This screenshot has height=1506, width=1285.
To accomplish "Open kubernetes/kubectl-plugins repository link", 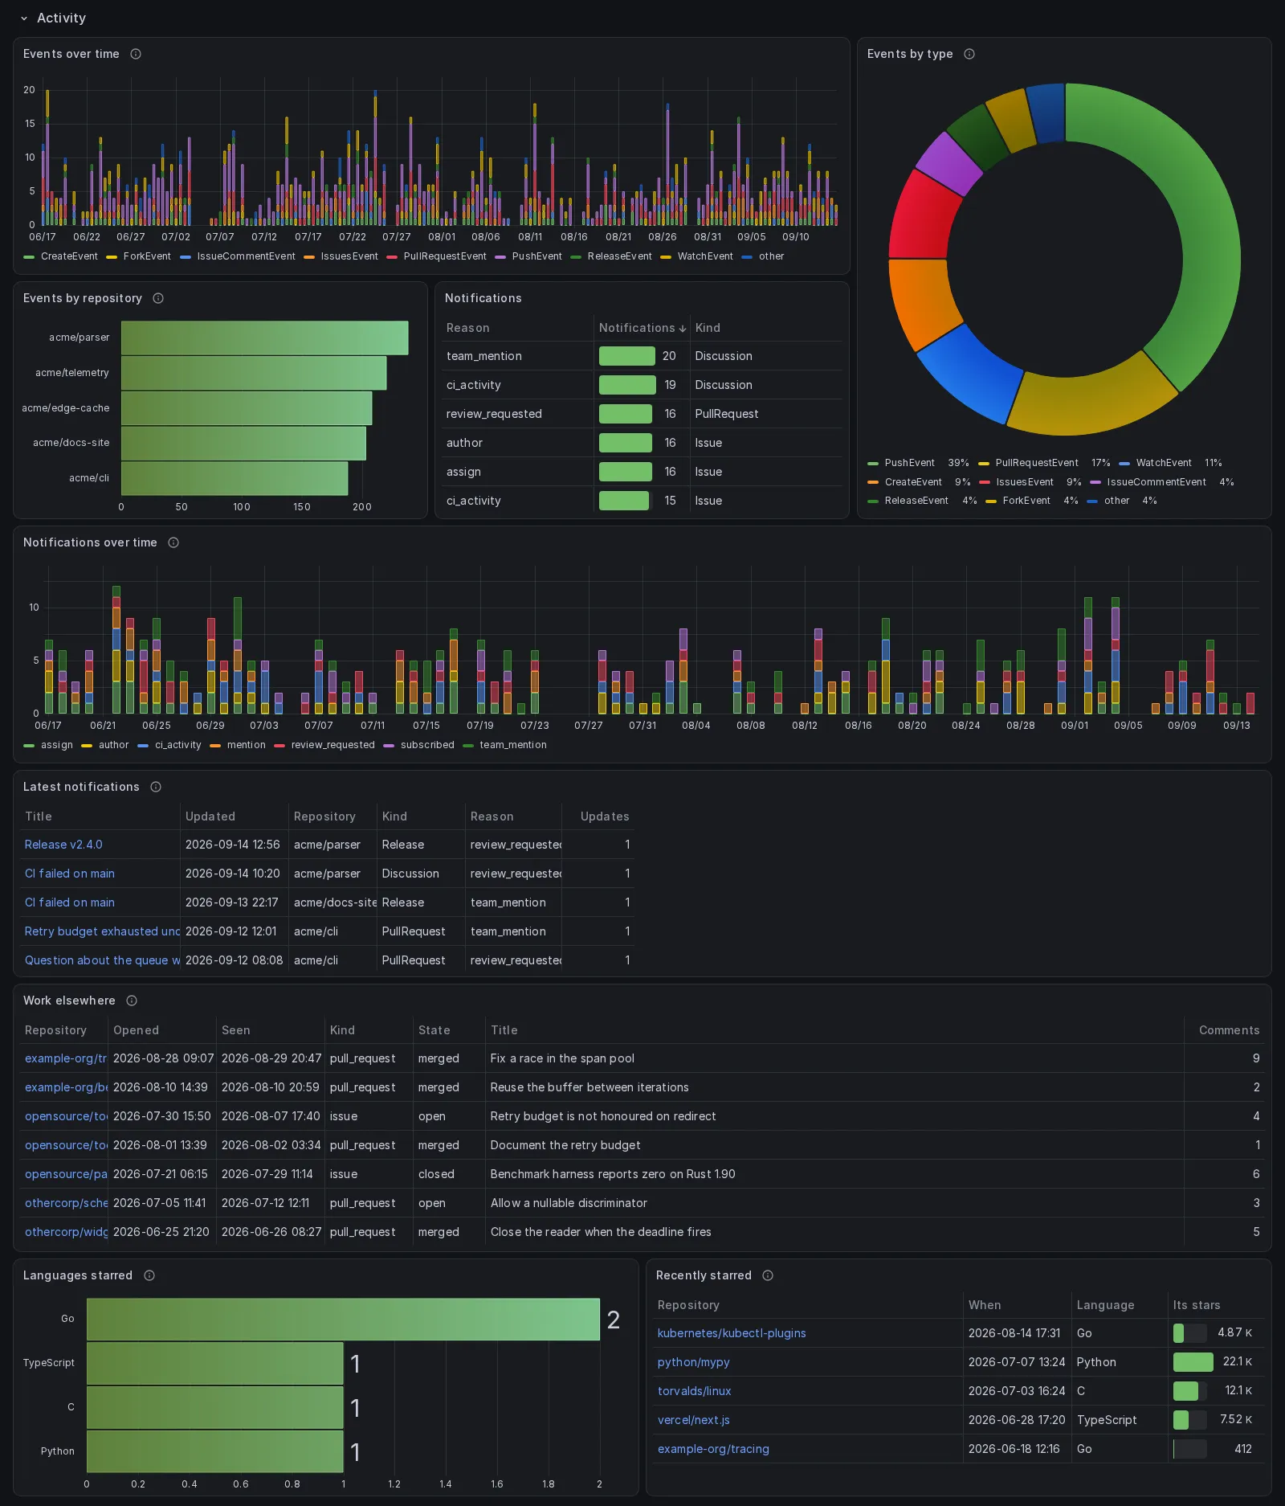I will [x=732, y=1333].
